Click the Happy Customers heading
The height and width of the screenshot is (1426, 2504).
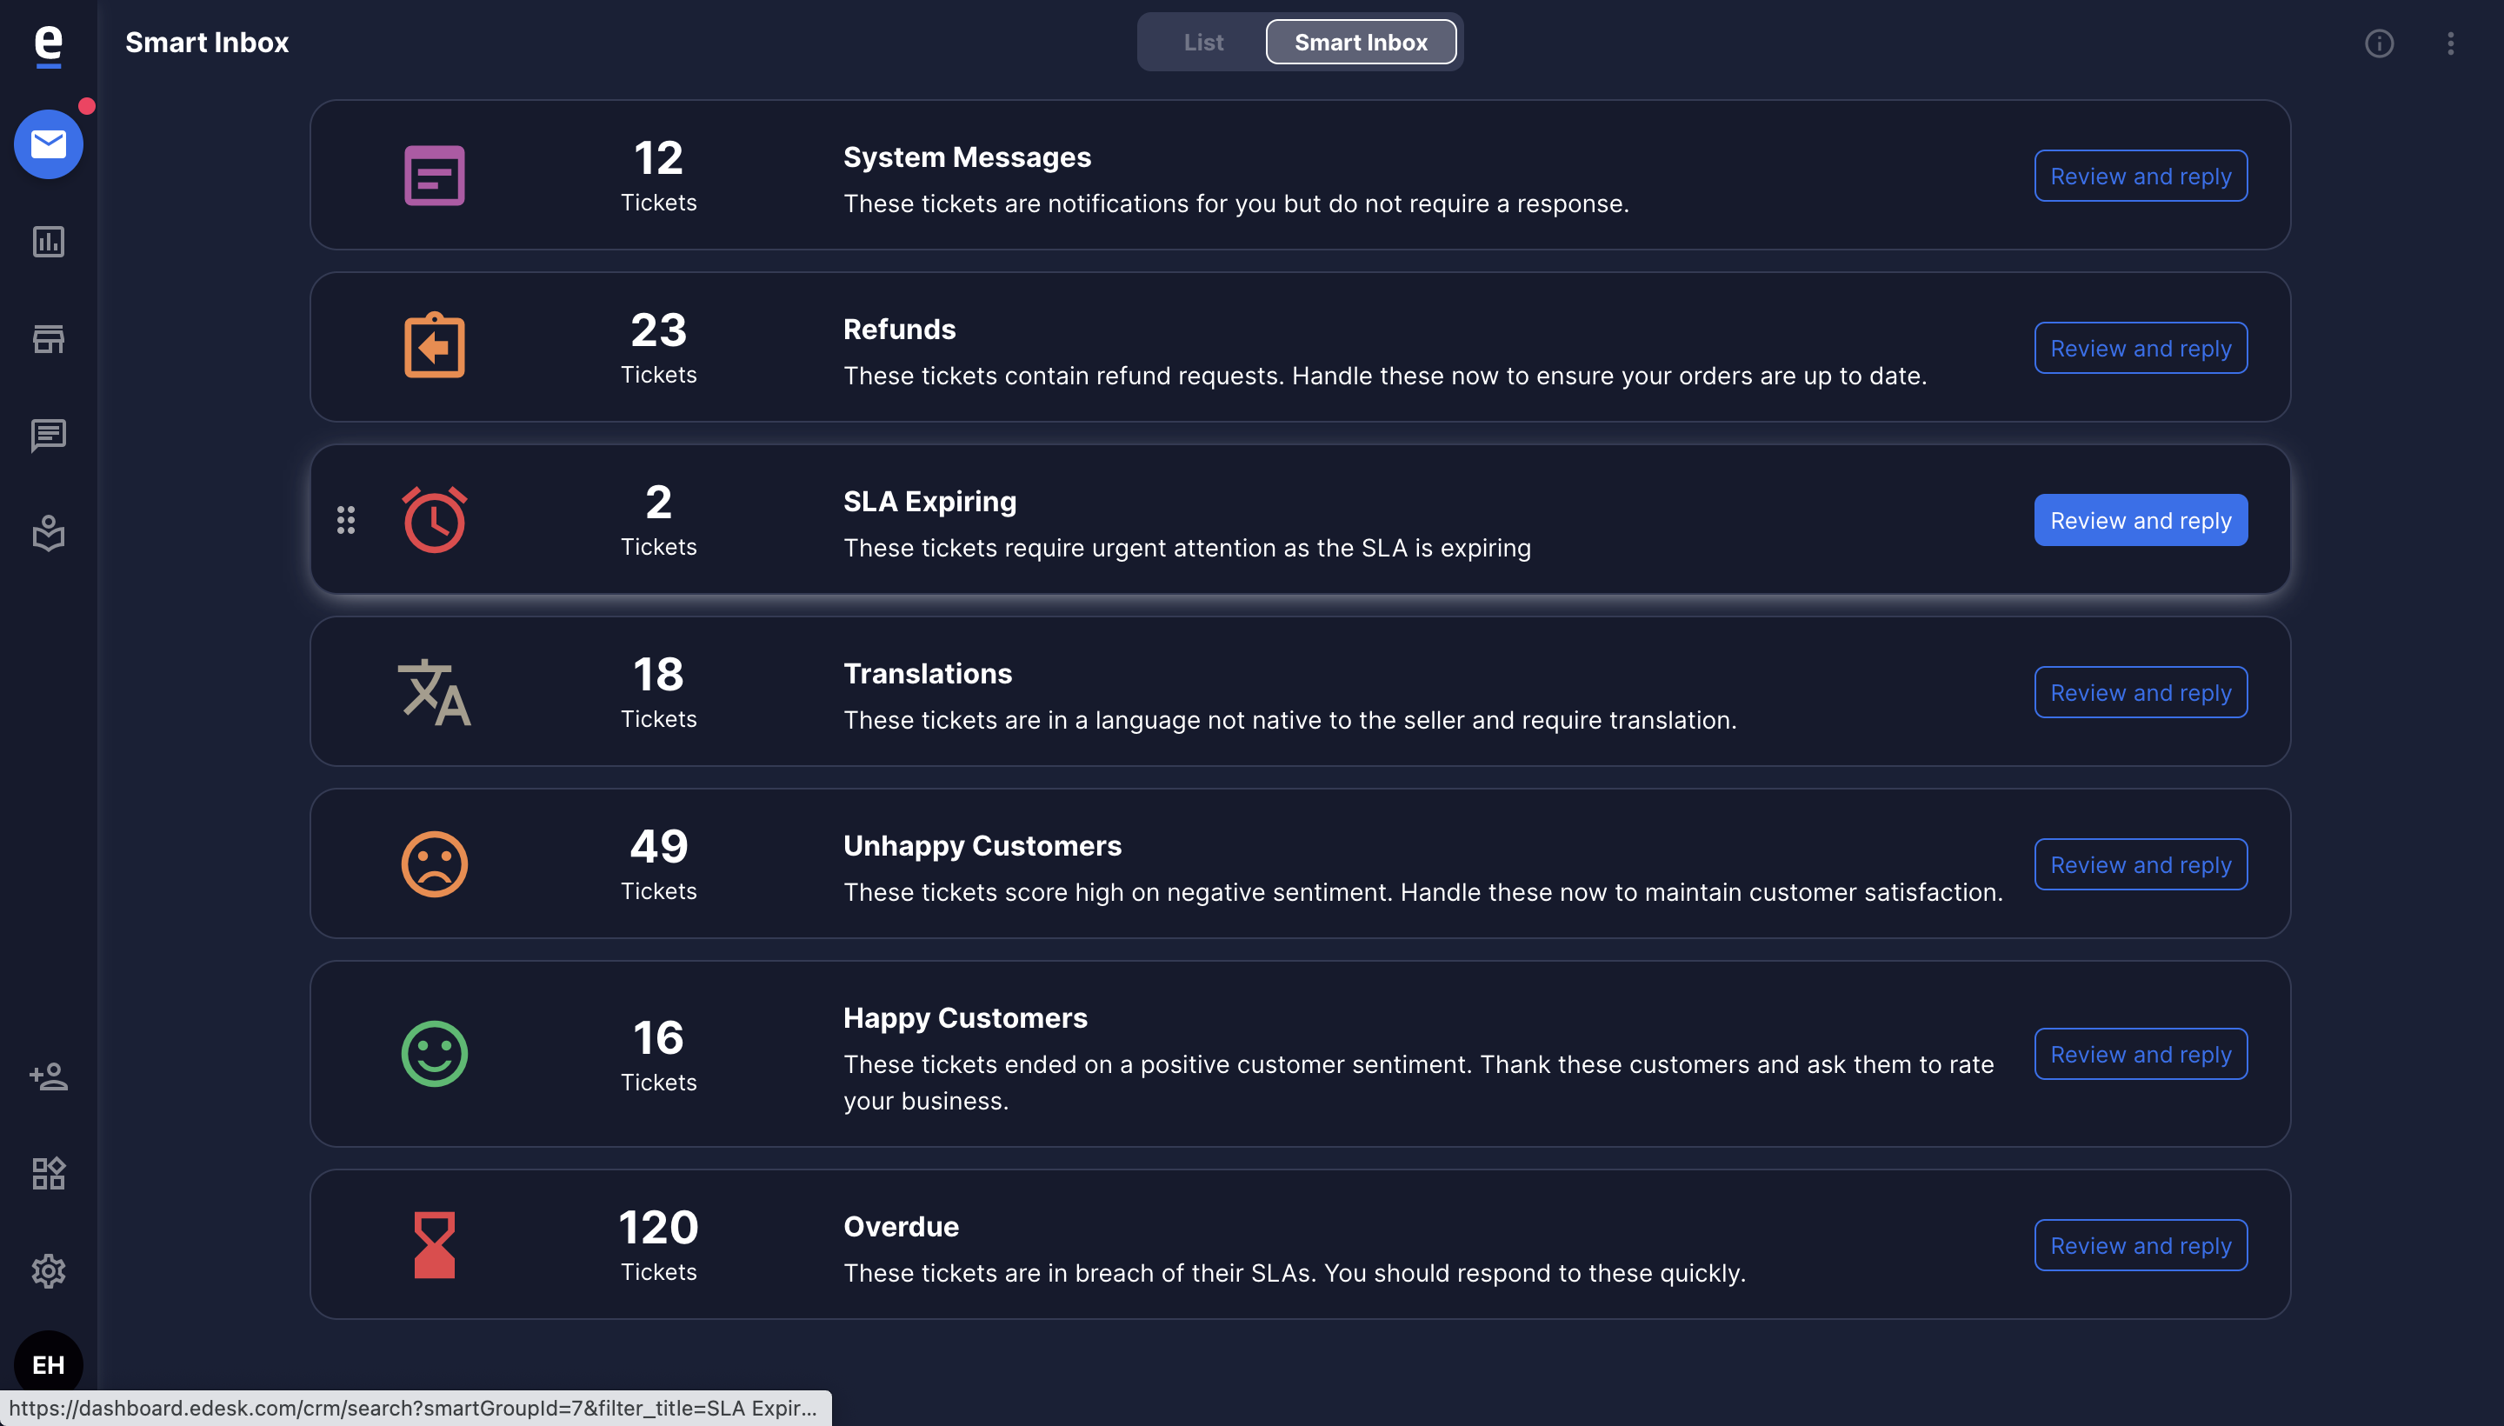point(964,1017)
